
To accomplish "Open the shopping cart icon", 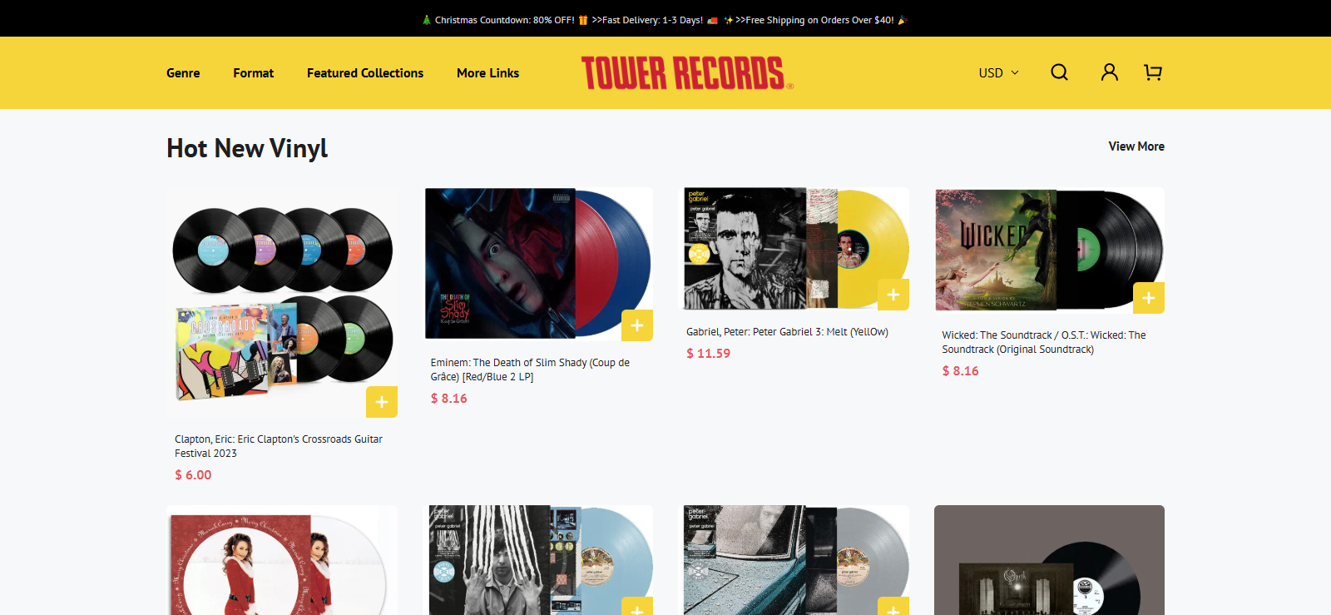I will point(1153,72).
